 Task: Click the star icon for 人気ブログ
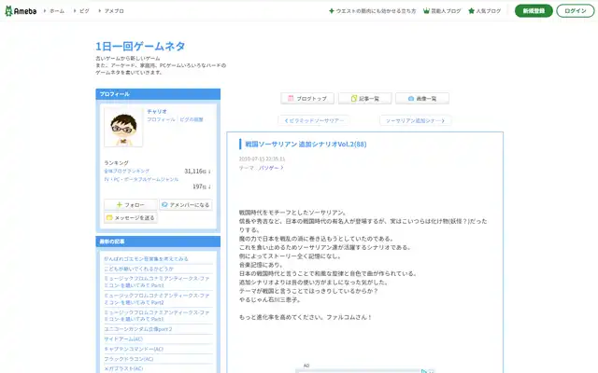coord(471,11)
